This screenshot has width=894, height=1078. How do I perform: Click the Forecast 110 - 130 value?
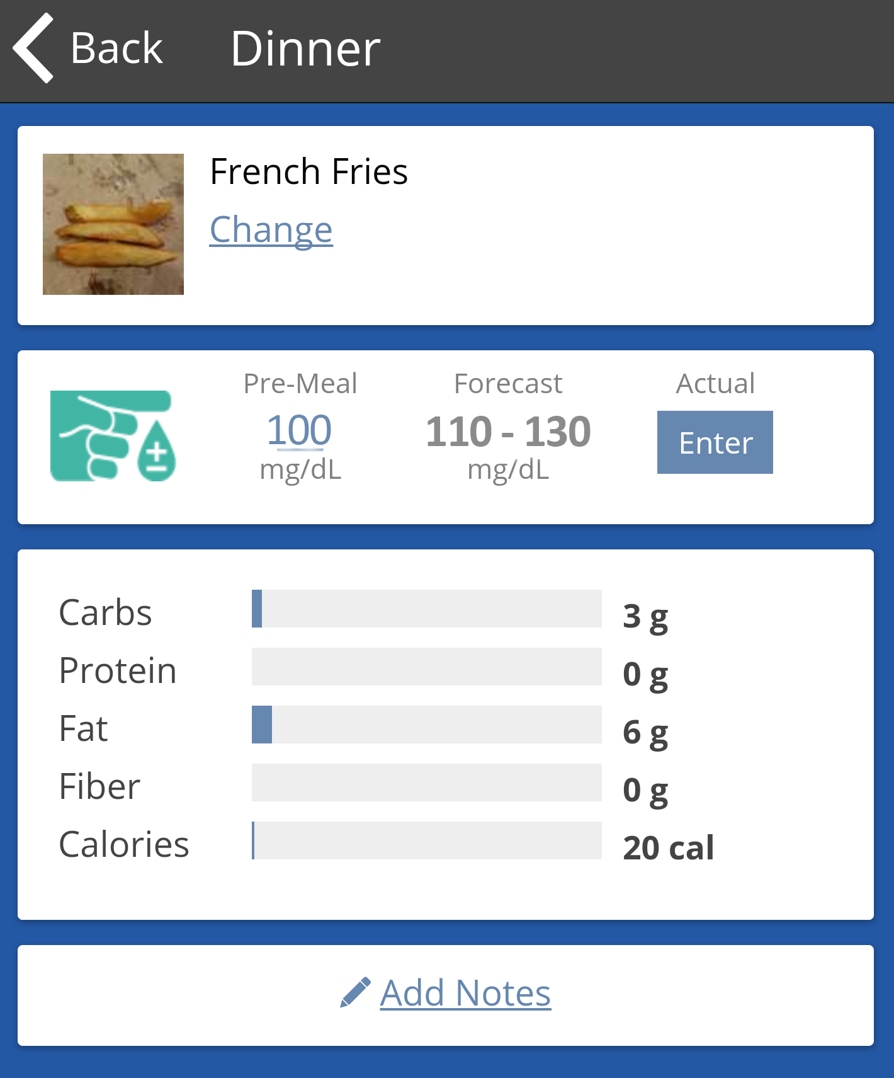point(508,432)
